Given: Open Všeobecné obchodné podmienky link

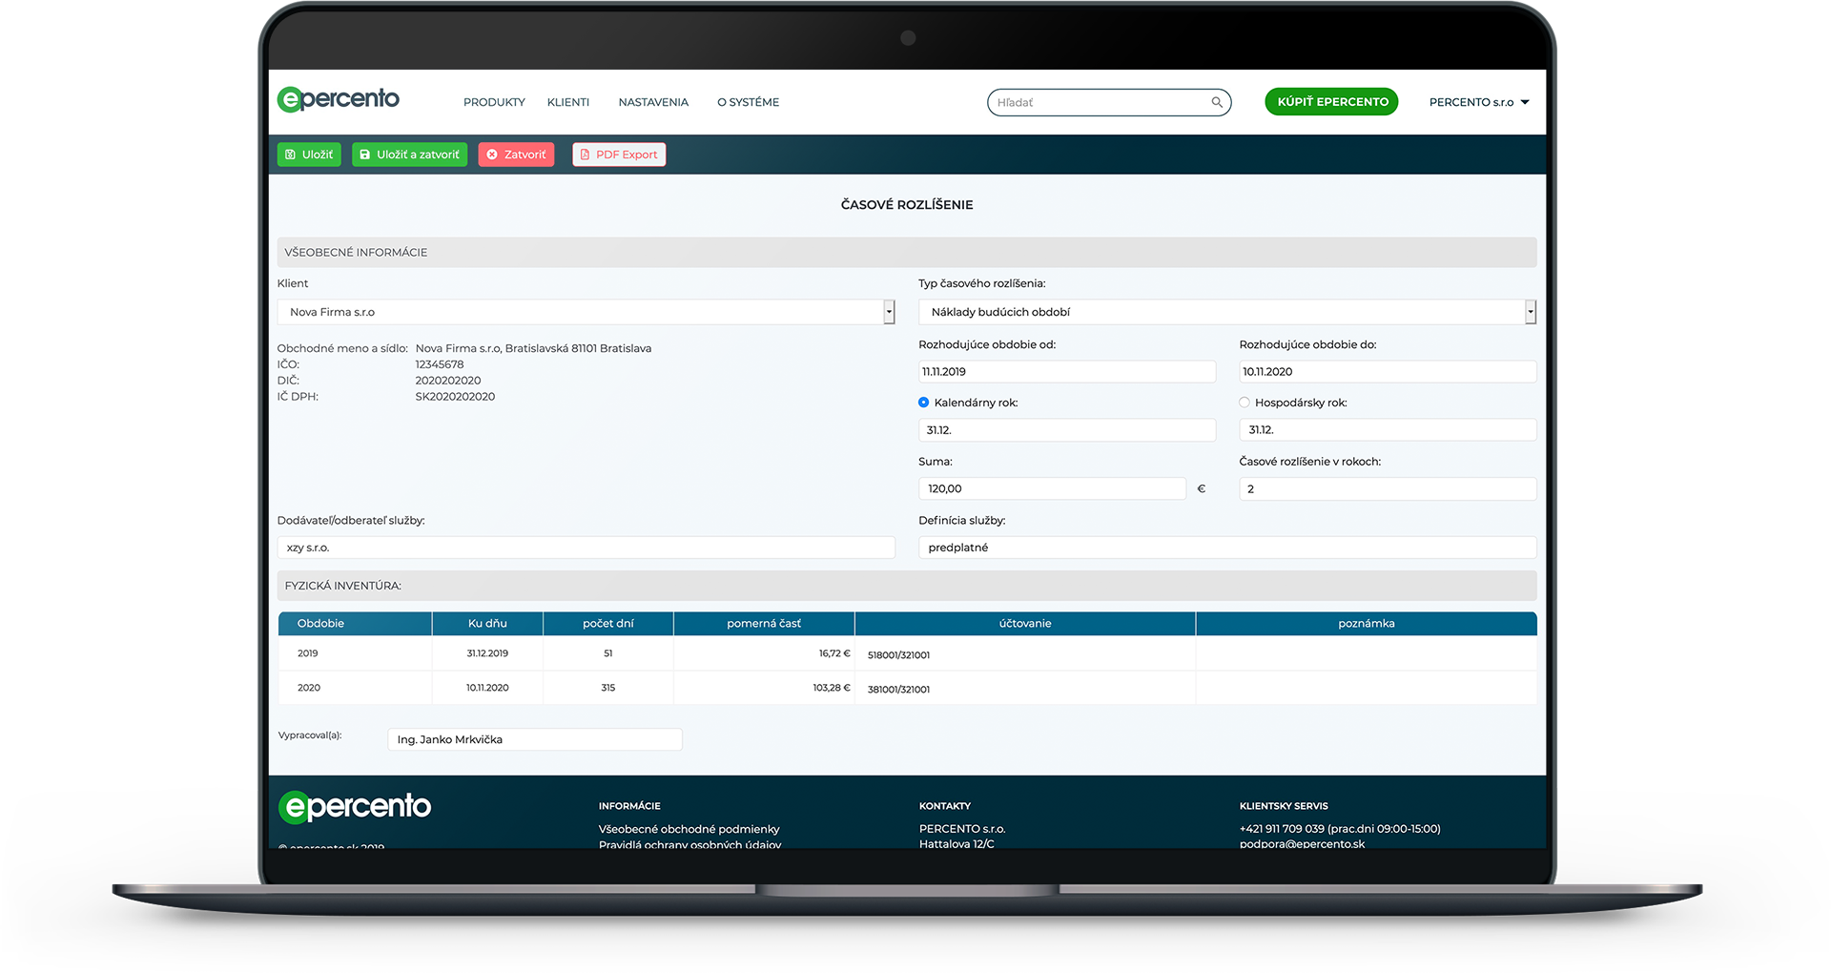Looking at the screenshot, I should [x=689, y=829].
